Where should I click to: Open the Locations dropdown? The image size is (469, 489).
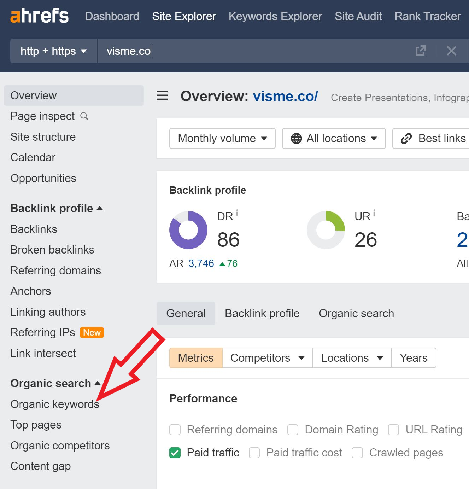(352, 358)
